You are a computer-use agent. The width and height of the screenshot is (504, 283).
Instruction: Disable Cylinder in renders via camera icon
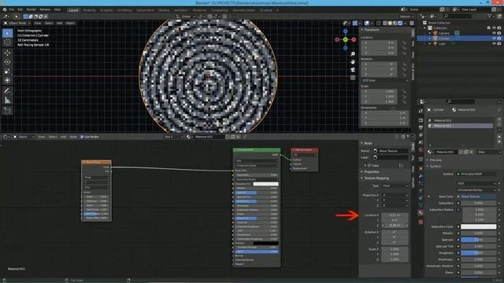499,39
